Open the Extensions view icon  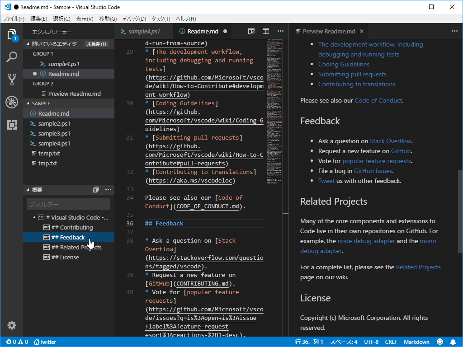12,125
